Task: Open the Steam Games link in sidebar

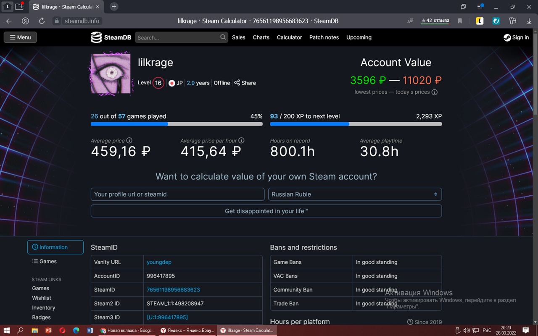Action: pyautogui.click(x=41, y=288)
